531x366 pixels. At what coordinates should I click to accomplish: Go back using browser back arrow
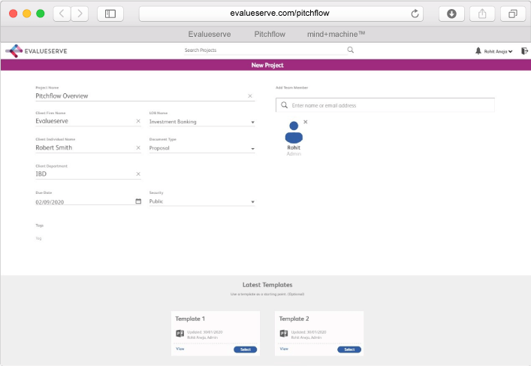62,14
